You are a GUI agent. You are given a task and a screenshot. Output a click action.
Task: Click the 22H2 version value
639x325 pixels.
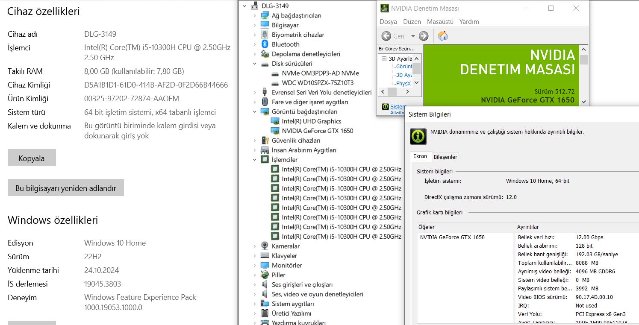tap(93, 257)
